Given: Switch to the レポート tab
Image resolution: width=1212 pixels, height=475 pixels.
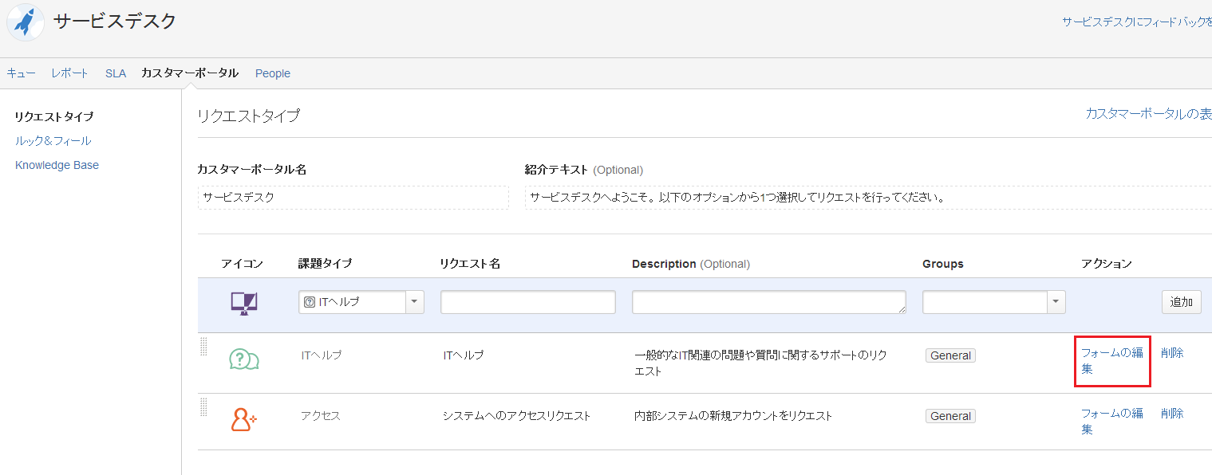Looking at the screenshot, I should click(70, 73).
